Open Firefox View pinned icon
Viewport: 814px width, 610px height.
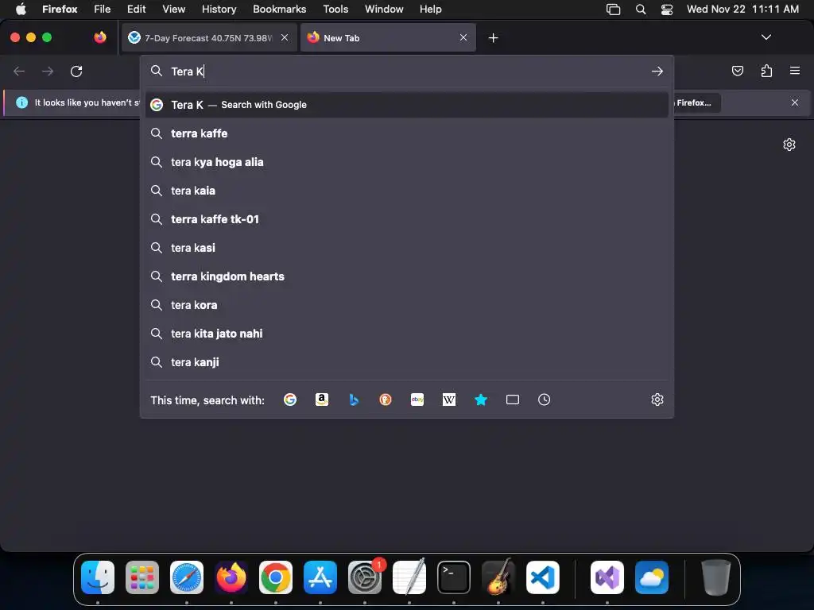[100, 37]
